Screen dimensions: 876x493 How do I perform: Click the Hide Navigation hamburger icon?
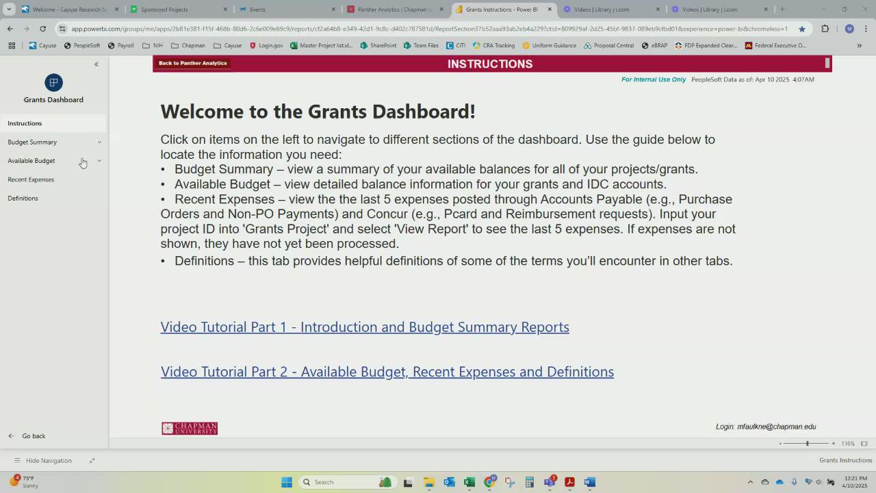click(x=17, y=461)
